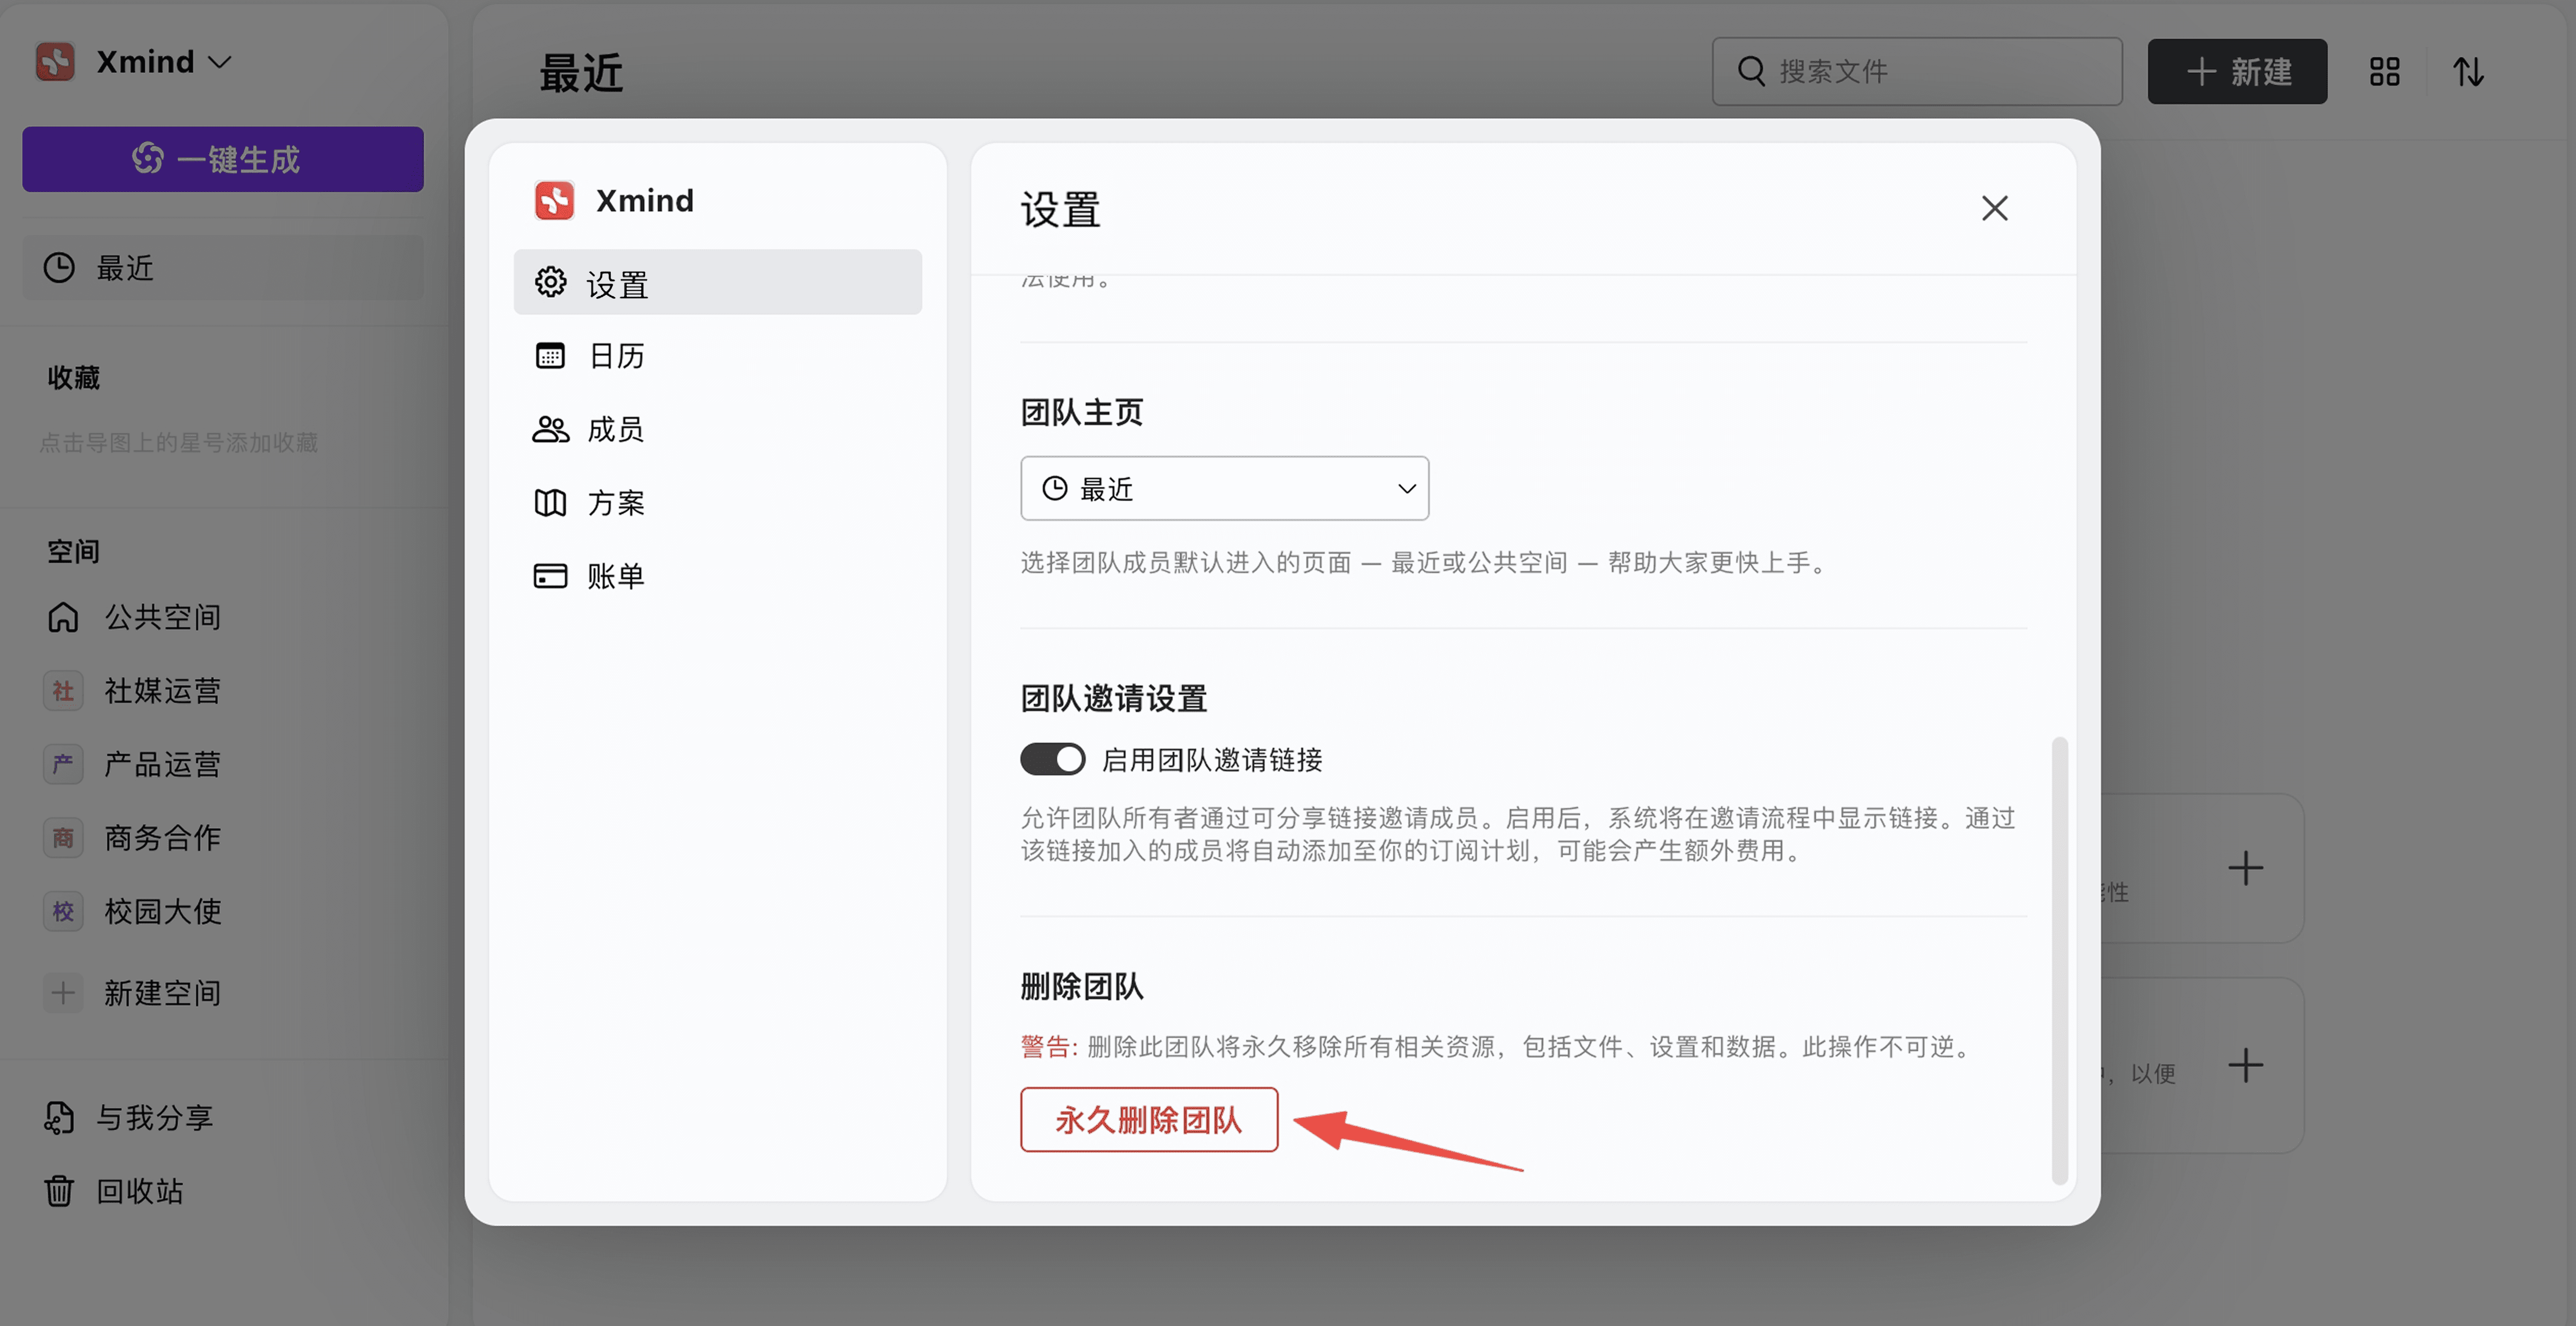The width and height of the screenshot is (2576, 1326).
Task: Click the settings dialog scrollbar
Action: coord(2059,960)
